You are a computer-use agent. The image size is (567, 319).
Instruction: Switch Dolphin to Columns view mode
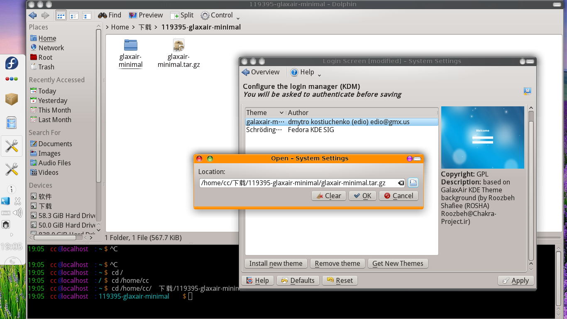coord(87,15)
